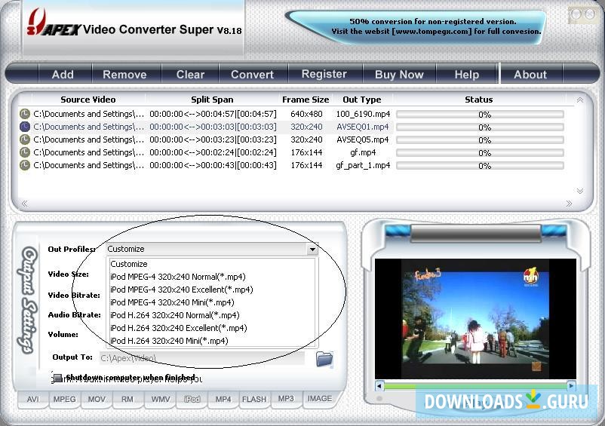The height and width of the screenshot is (426, 605).
Task: Click the preview playback progress slider
Action: (x=475, y=386)
